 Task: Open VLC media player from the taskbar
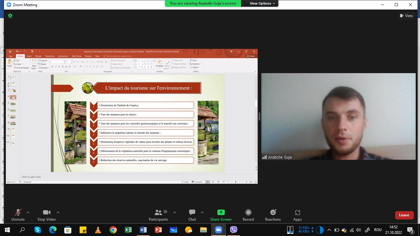point(98,230)
